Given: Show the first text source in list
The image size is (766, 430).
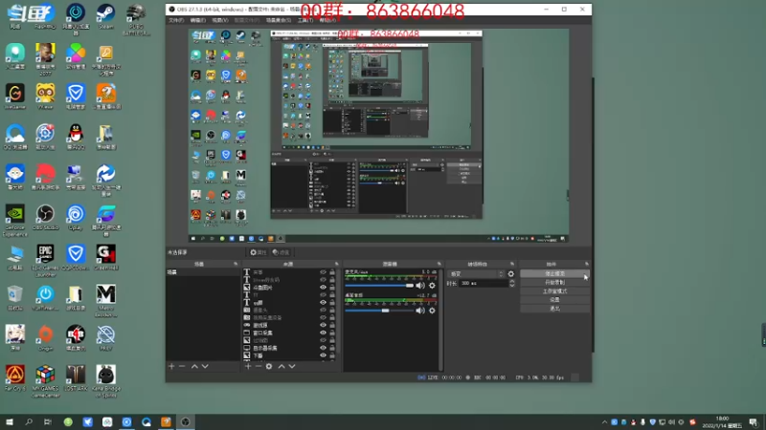Looking at the screenshot, I should click(x=323, y=272).
